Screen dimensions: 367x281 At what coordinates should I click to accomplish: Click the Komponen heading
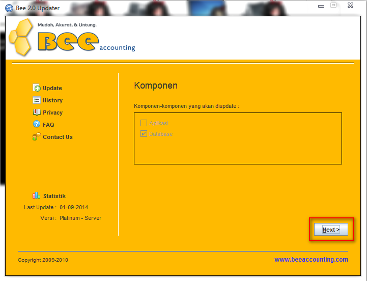coord(156,86)
